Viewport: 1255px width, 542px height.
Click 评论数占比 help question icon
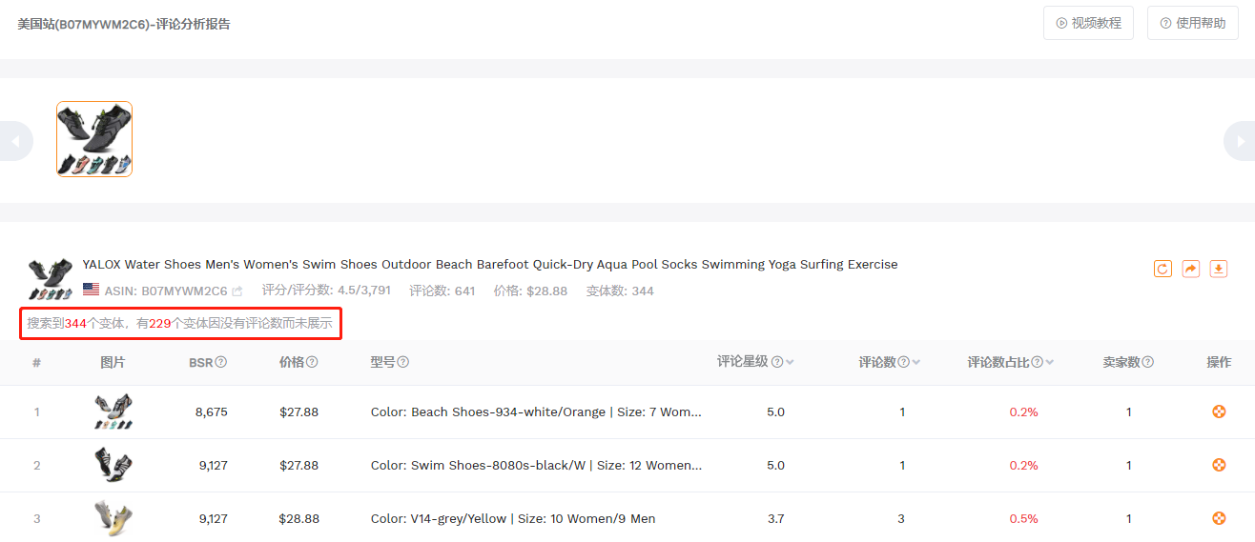coord(1037,362)
